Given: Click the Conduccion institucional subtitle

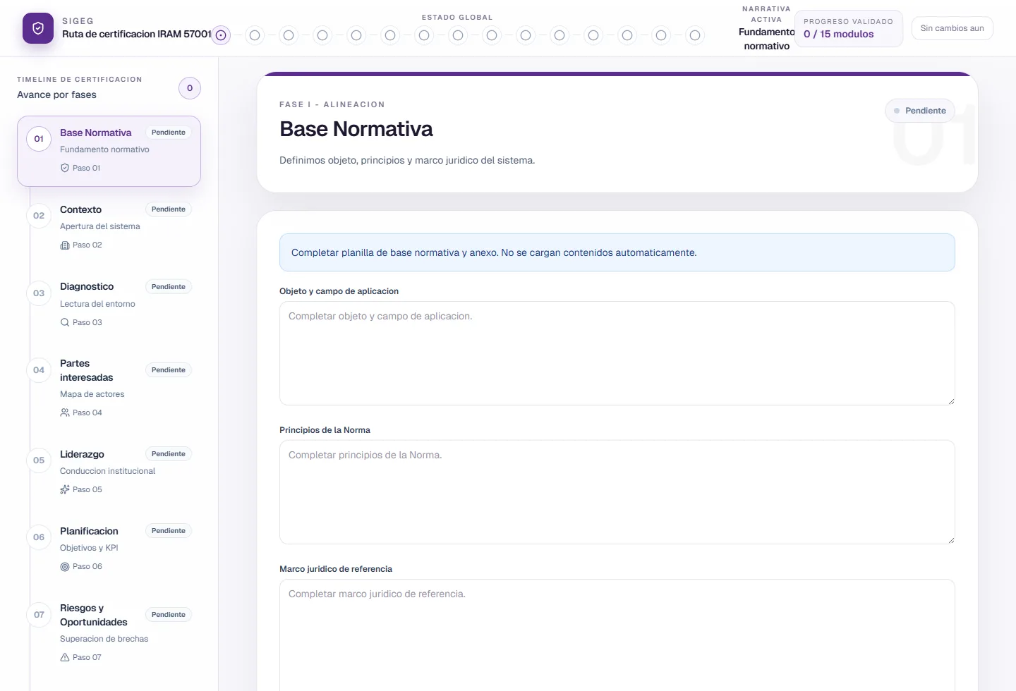Looking at the screenshot, I should click(108, 471).
